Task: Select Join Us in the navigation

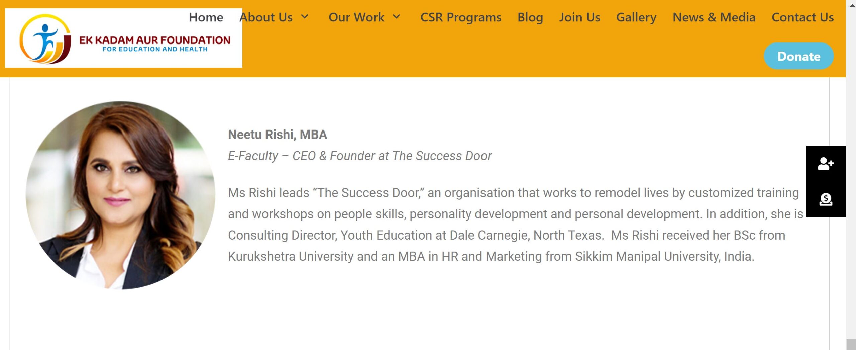Action: (x=579, y=17)
